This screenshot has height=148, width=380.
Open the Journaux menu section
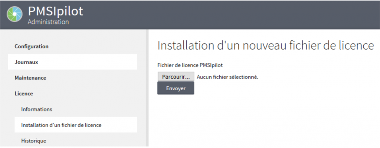coord(26,62)
